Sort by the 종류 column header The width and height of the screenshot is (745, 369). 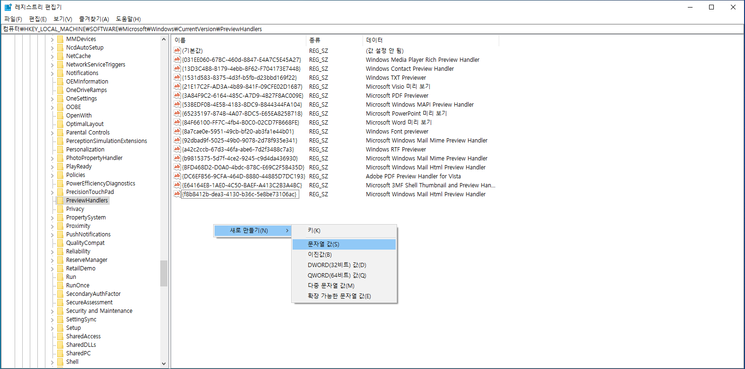335,40
